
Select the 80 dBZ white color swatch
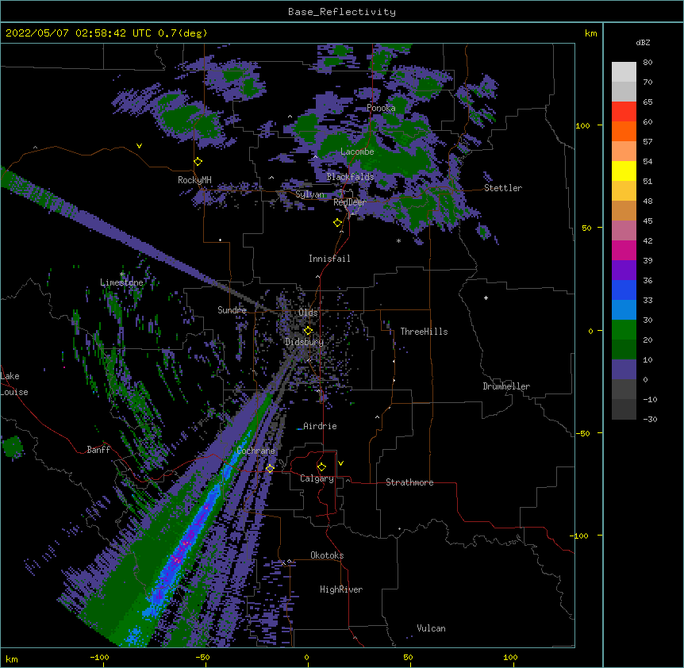(624, 72)
